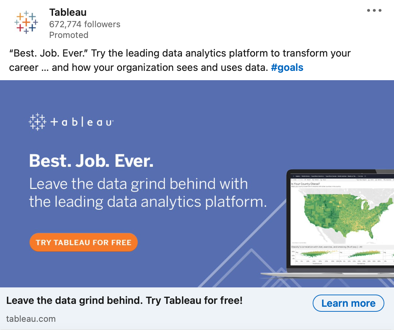Click the headline Leave the data grind behind

point(124,301)
